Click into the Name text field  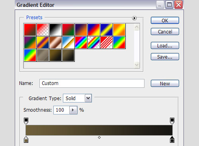[92, 83]
